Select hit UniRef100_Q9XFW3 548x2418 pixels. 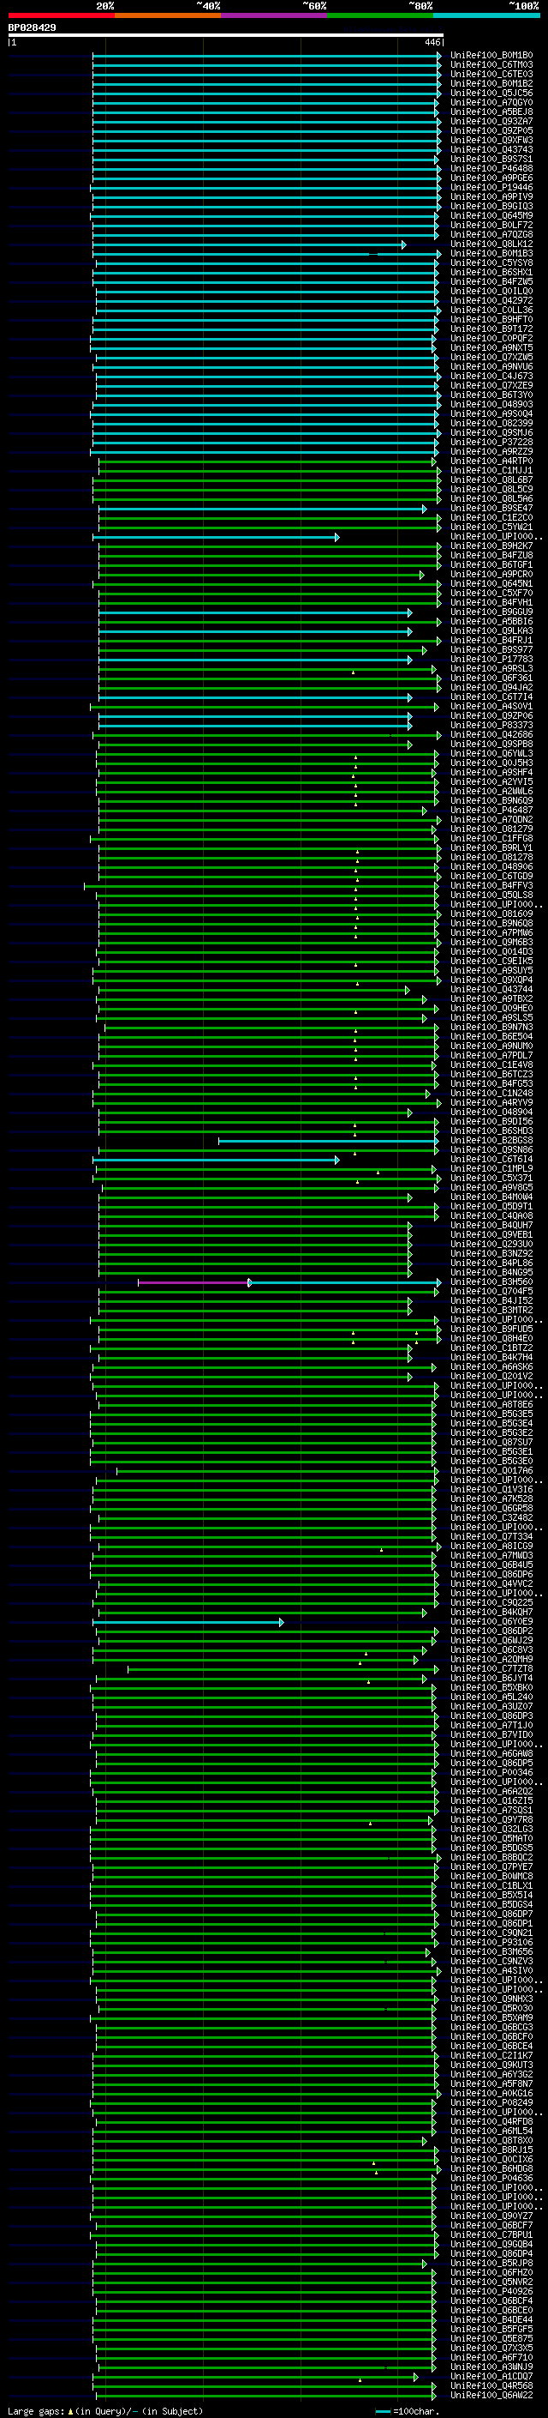point(491,140)
